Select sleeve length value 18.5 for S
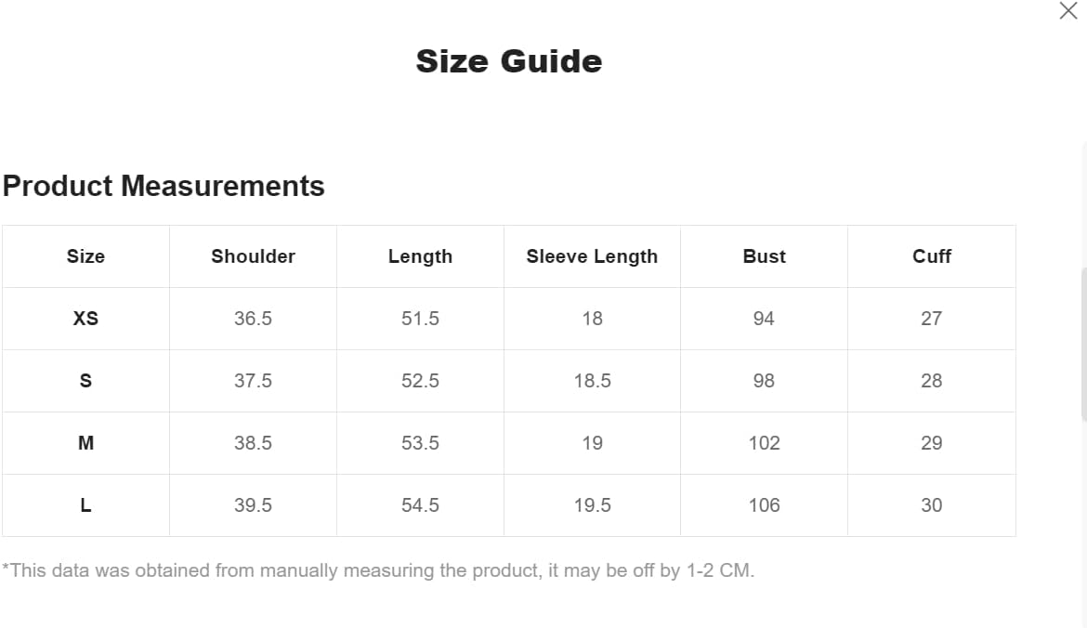Viewport: 1087px width, 628px height. [x=592, y=381]
